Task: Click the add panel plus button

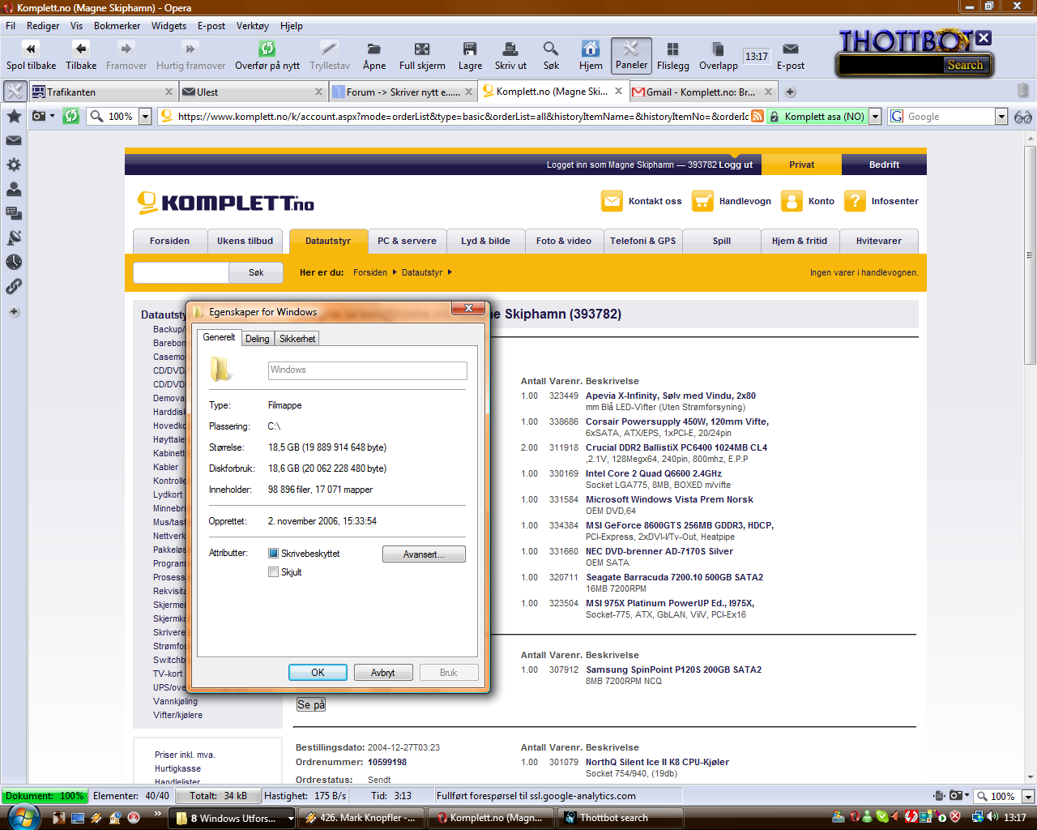Action: click(14, 311)
